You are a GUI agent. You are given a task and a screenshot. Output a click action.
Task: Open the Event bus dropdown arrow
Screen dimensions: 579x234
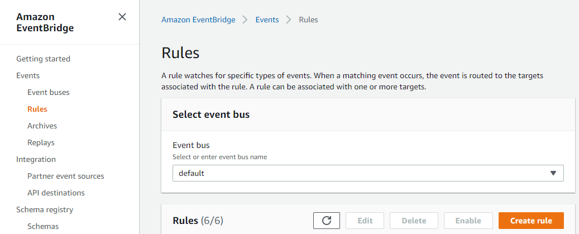pos(553,173)
